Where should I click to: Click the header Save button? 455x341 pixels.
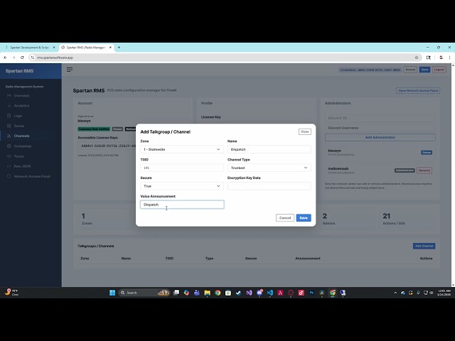(x=424, y=70)
